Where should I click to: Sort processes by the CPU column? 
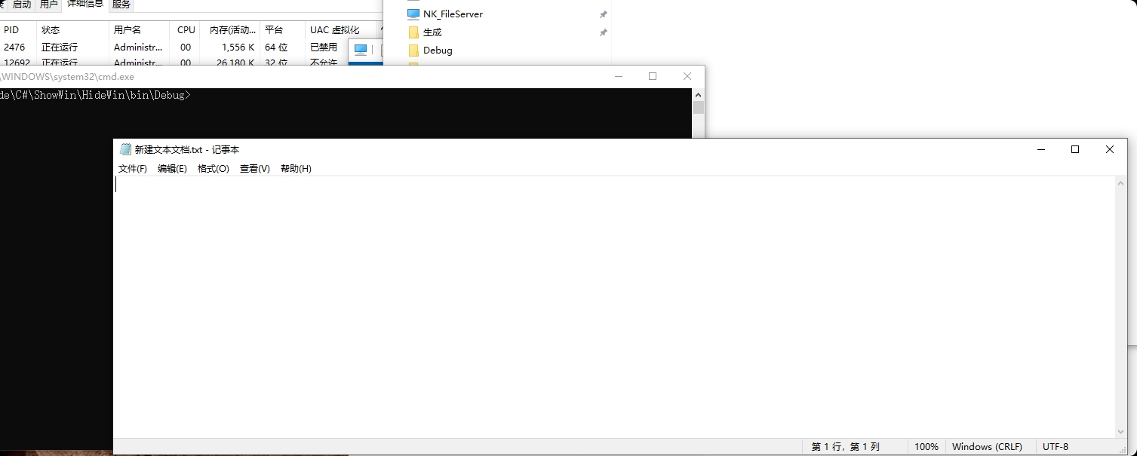click(x=186, y=29)
